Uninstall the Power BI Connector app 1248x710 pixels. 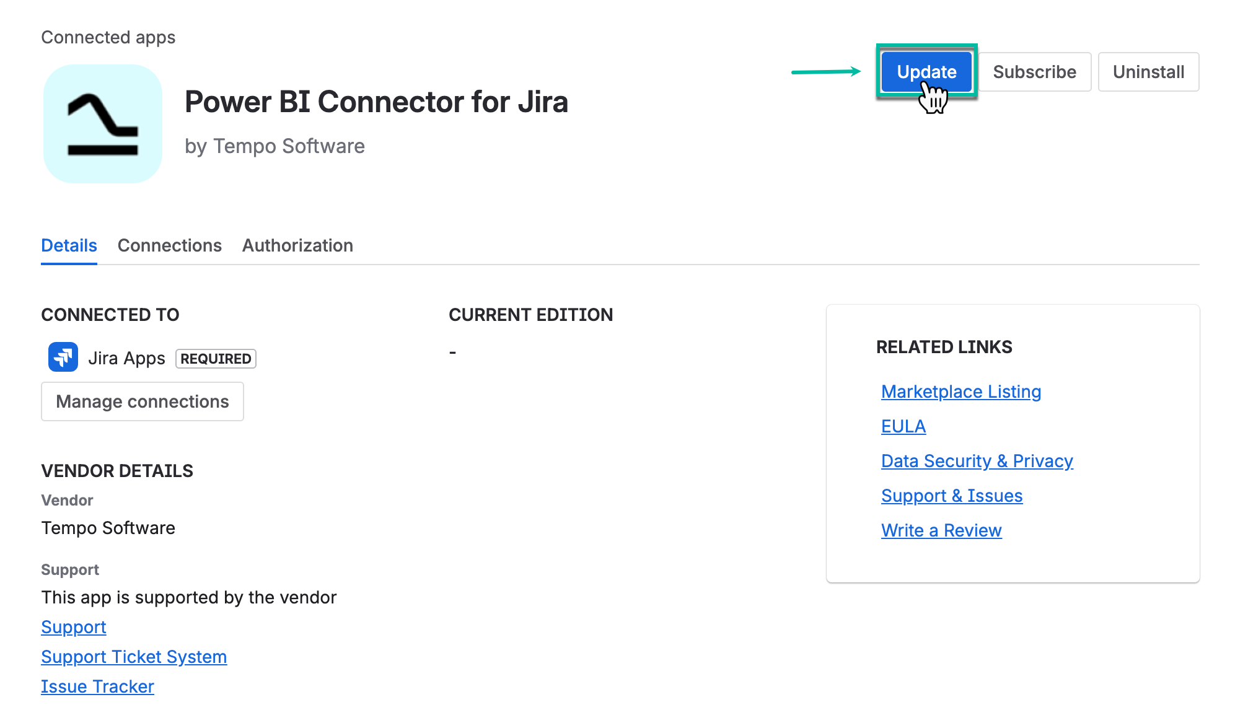coord(1148,72)
